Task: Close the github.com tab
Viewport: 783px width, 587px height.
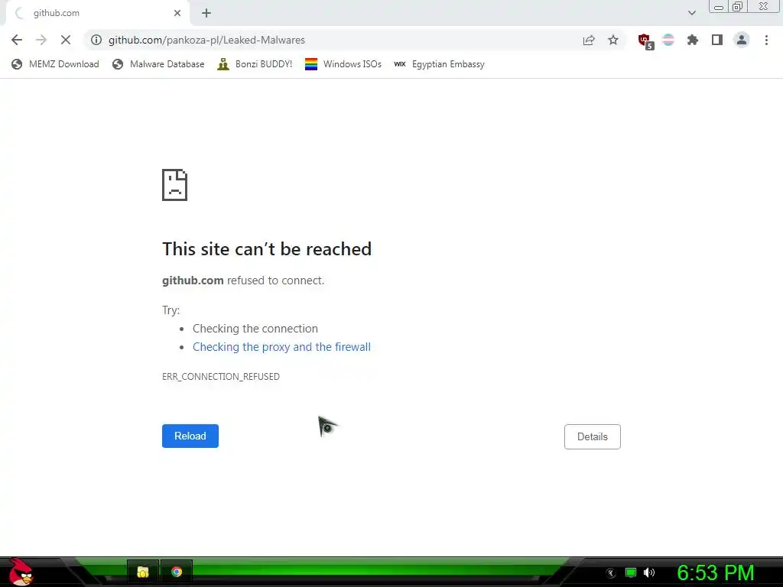Action: click(x=177, y=13)
